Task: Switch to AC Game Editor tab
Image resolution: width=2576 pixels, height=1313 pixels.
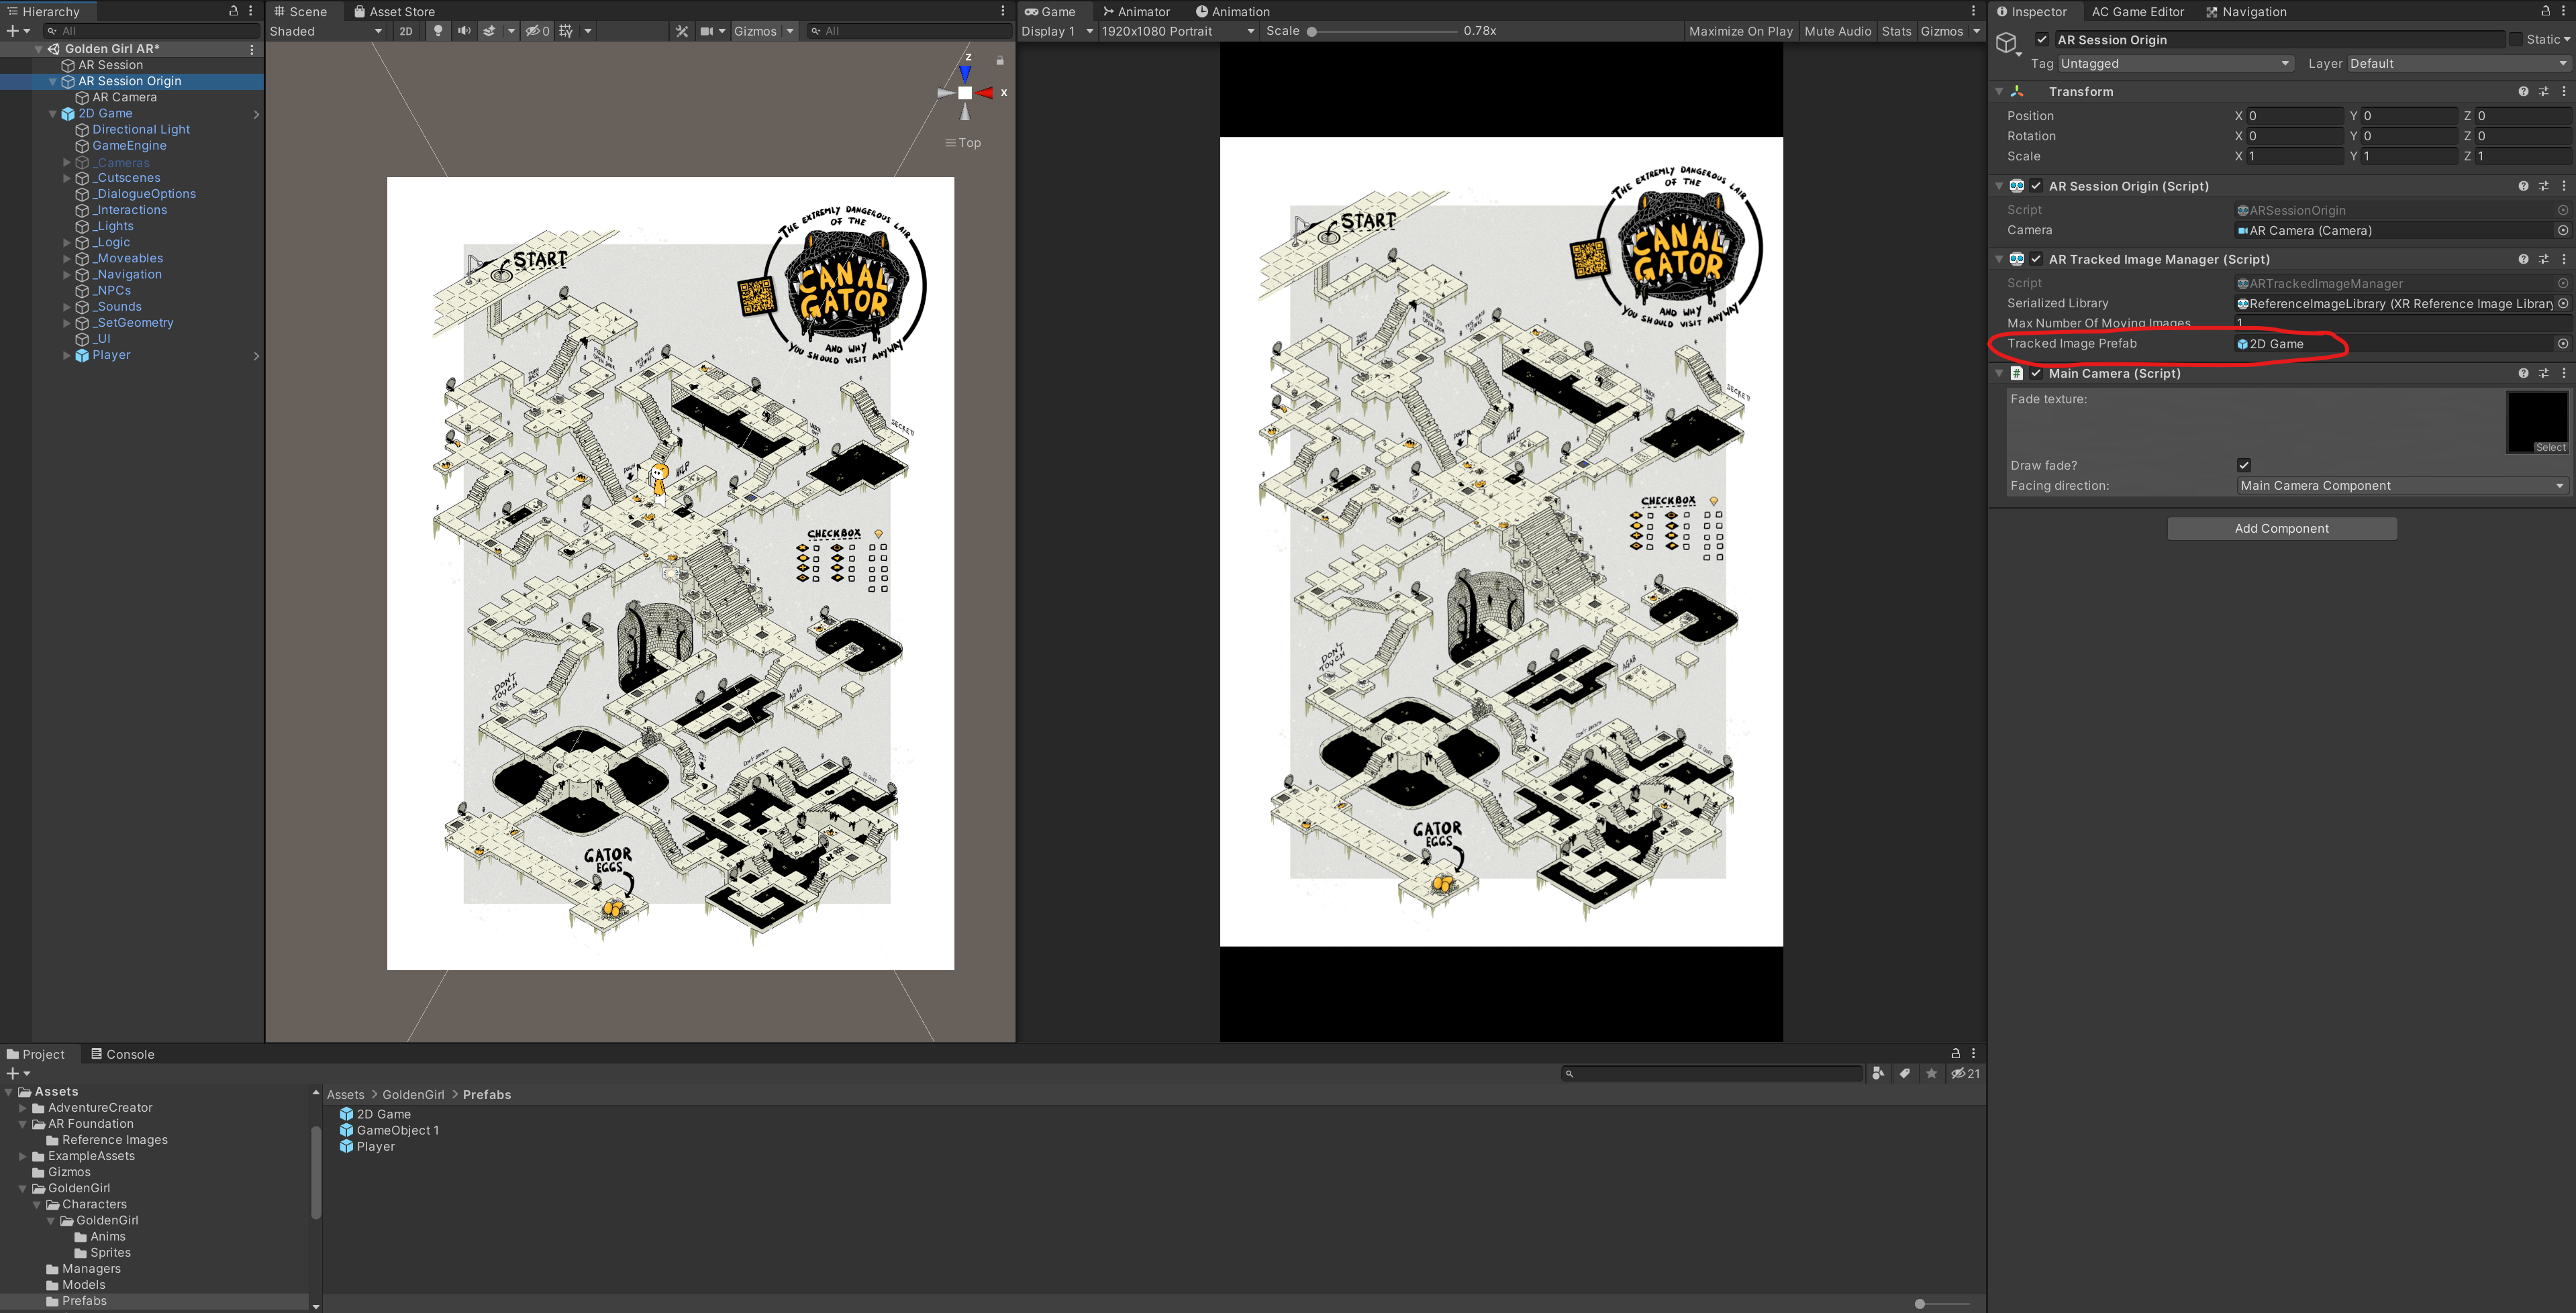Action: click(2137, 12)
